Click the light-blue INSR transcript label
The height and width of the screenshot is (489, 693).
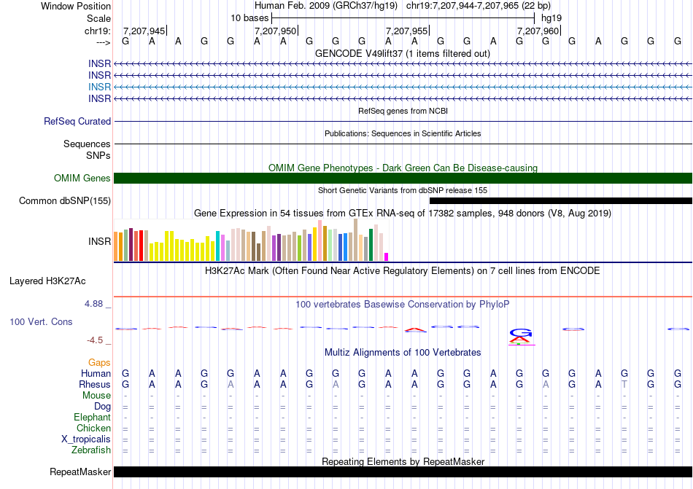[99, 87]
